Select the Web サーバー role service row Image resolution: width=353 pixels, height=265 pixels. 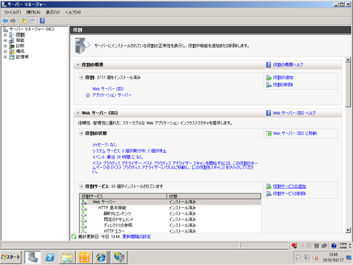coord(170,202)
